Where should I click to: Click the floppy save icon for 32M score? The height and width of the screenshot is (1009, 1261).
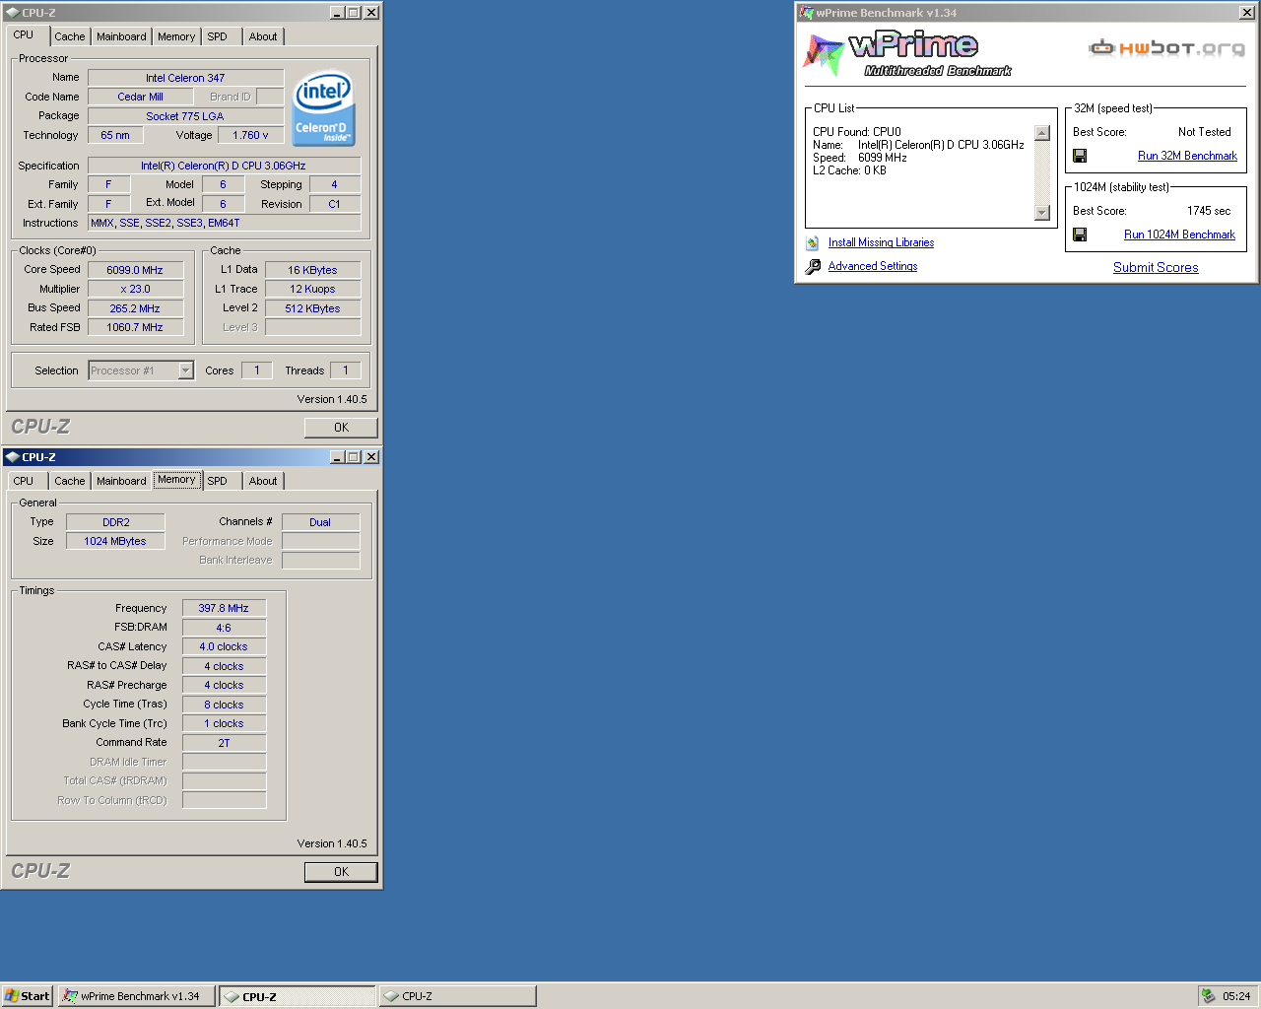click(x=1080, y=156)
